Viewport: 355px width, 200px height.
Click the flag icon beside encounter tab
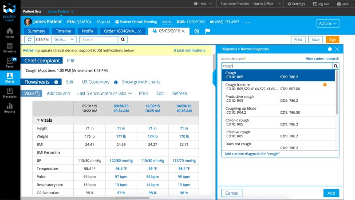coord(207,31)
